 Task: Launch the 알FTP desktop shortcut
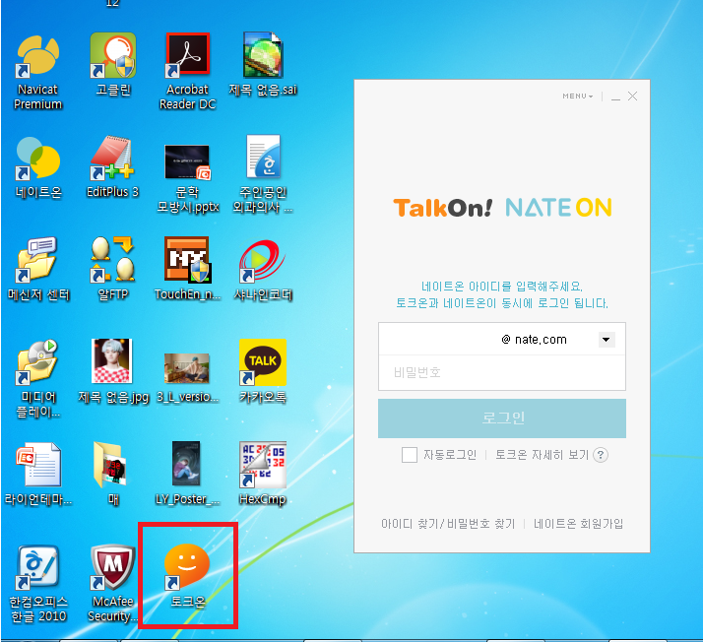click(113, 269)
